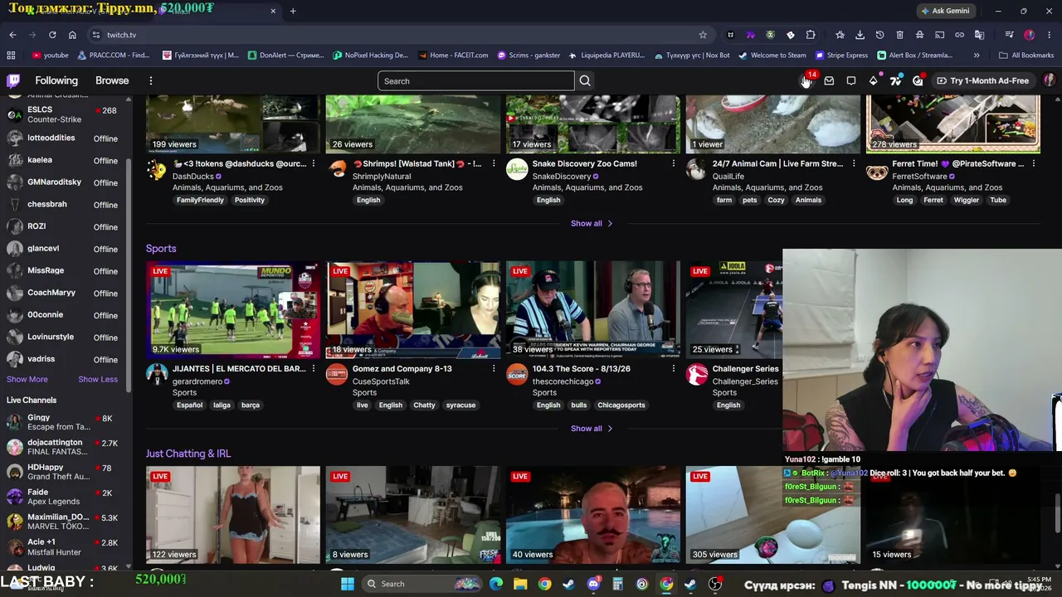Open Calculator from the taskbar

click(617, 584)
